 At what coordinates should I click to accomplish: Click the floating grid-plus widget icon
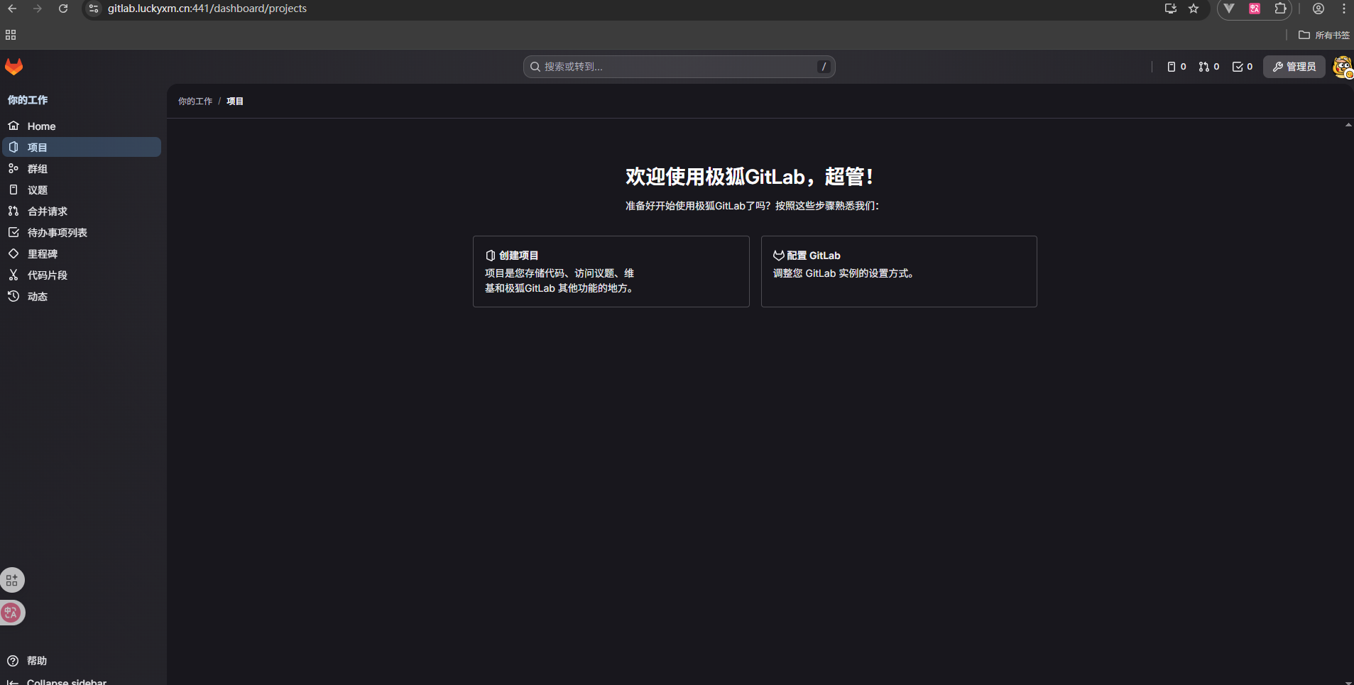12,581
